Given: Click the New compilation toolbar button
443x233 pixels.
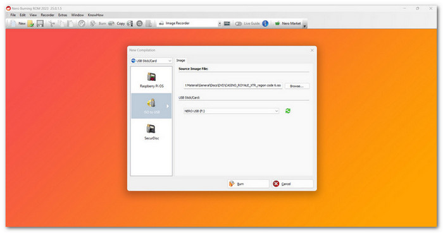Looking at the screenshot, I should (x=18, y=23).
